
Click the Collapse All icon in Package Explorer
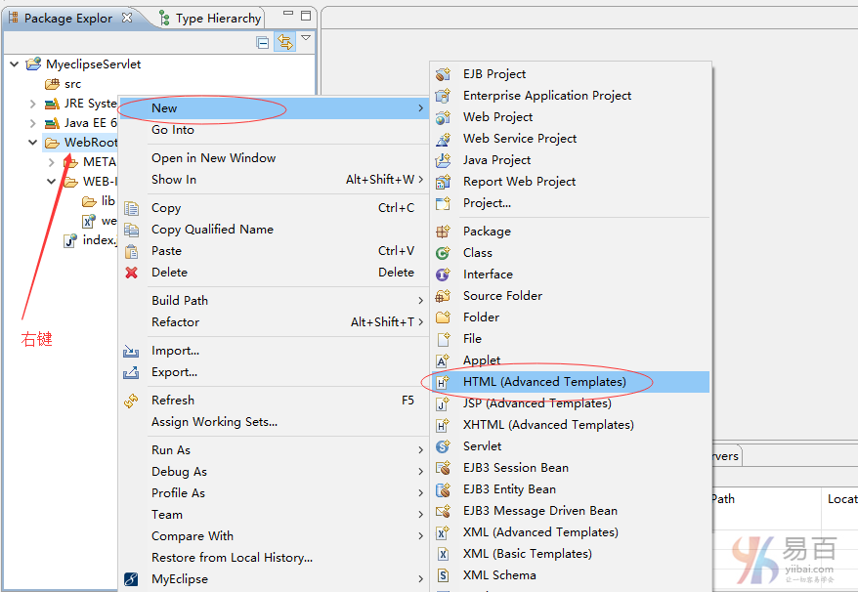click(x=262, y=42)
